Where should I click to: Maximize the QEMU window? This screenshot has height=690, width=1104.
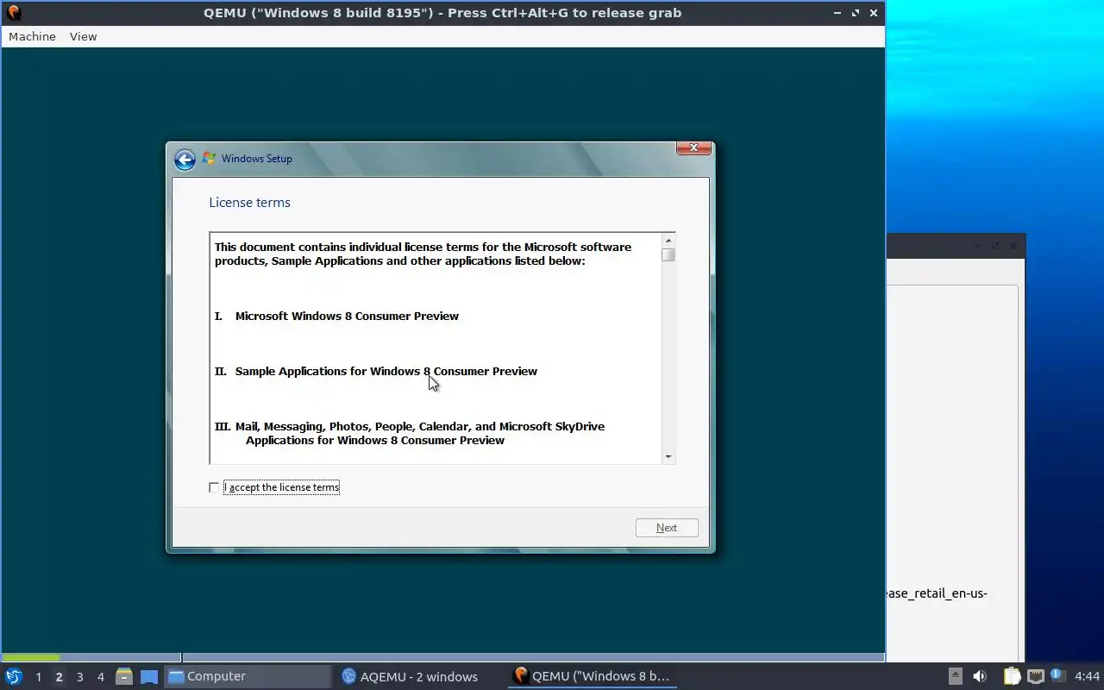click(856, 13)
